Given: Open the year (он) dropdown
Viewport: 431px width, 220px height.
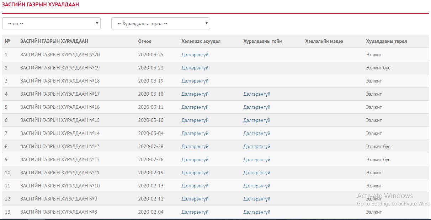Looking at the screenshot, I should (x=51, y=24).
